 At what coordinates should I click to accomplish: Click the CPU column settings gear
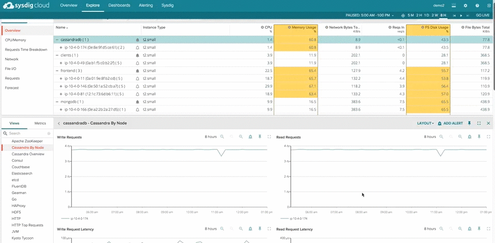(262, 27)
